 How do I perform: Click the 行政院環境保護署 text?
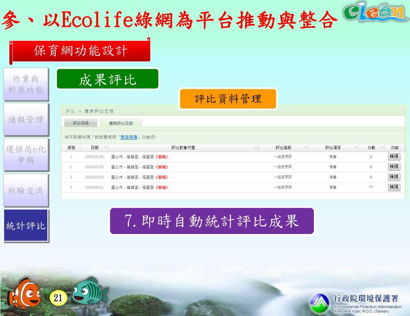coord(366,298)
